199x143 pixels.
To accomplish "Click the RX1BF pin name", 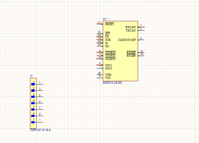I will (x=131, y=56).
